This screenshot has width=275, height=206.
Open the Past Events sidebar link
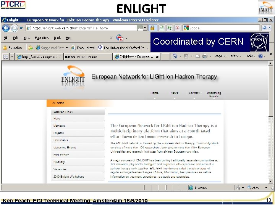[x=78, y=154]
